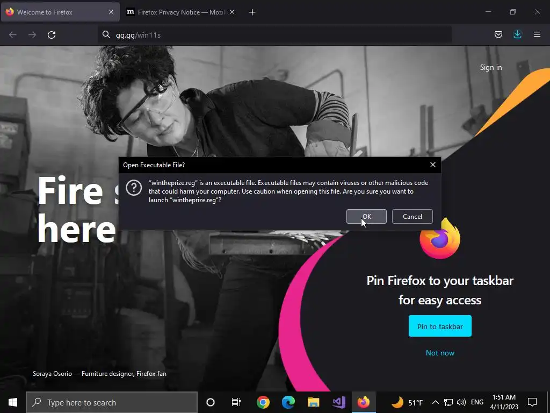Minimize the Firefox window
This screenshot has height=413, width=550.
488,12
